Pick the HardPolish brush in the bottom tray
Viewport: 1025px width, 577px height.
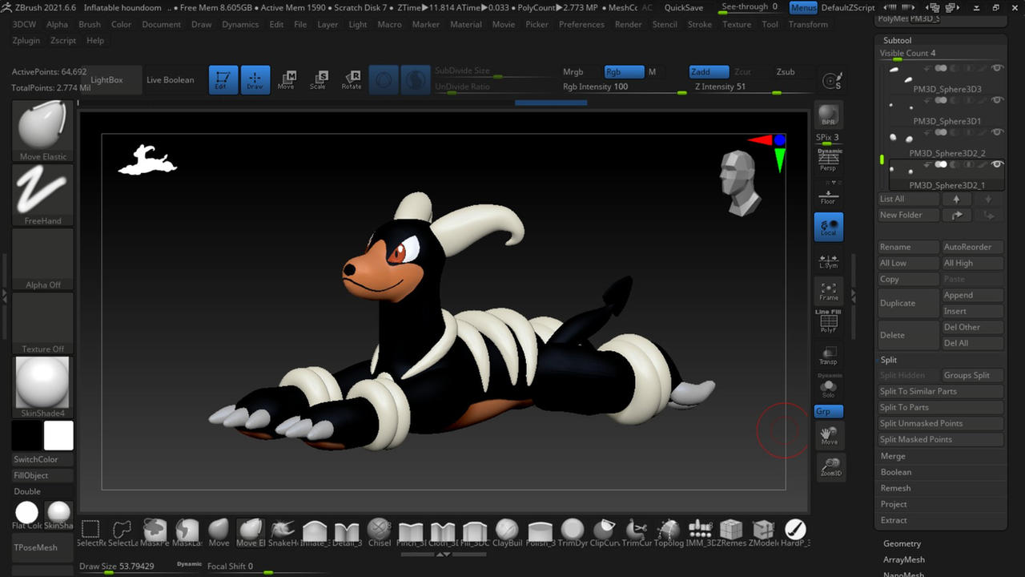click(x=795, y=531)
